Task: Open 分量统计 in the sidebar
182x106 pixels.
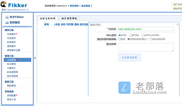Action: [x=11, y=68]
